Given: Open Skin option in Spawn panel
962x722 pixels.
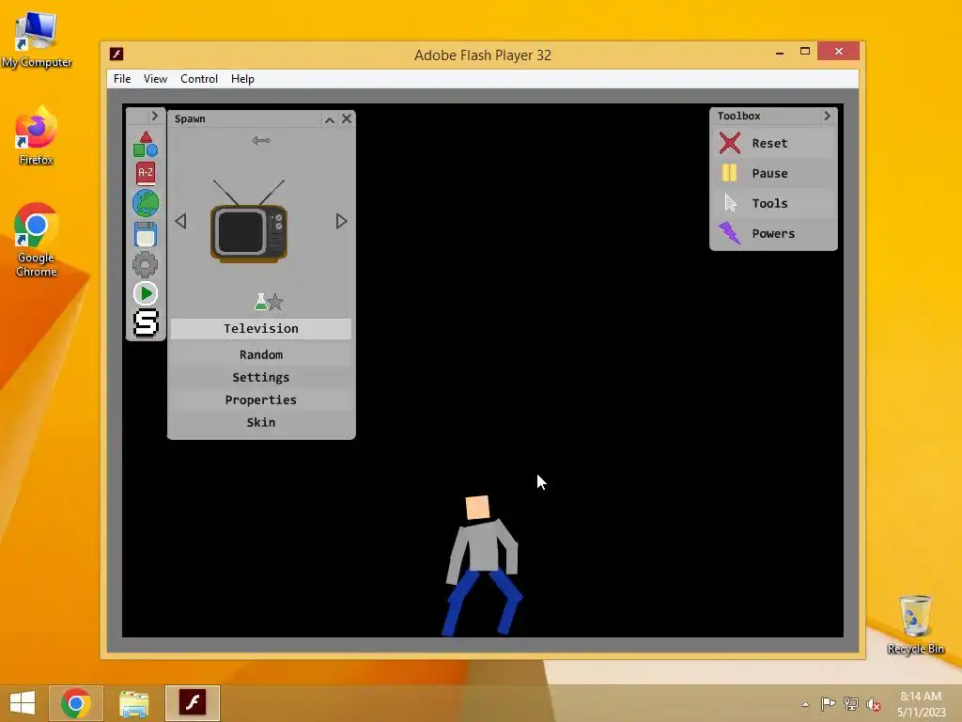Looking at the screenshot, I should [261, 422].
